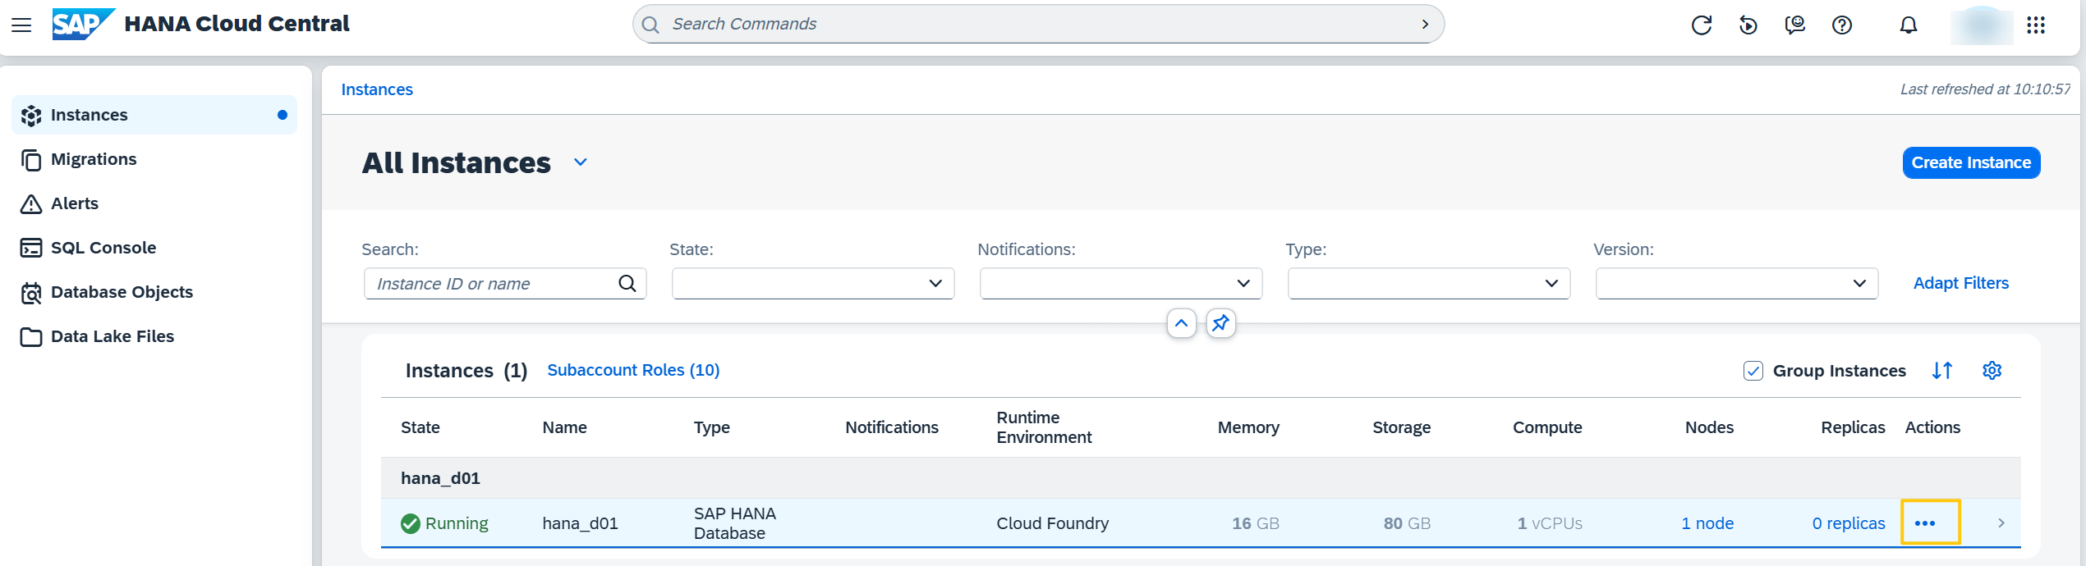Viewport: 2086px width, 566px height.
Task: Expand the All Instances view dropdown
Action: (581, 162)
